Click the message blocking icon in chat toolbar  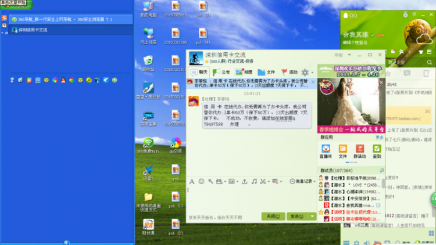[275, 181]
